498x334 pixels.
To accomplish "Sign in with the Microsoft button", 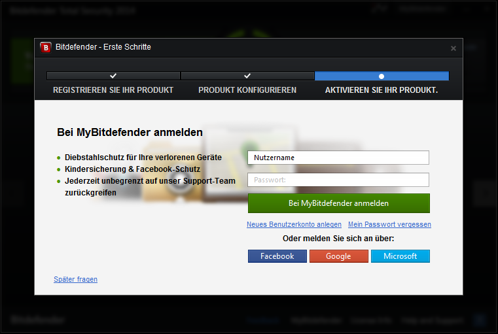I will [400, 256].
